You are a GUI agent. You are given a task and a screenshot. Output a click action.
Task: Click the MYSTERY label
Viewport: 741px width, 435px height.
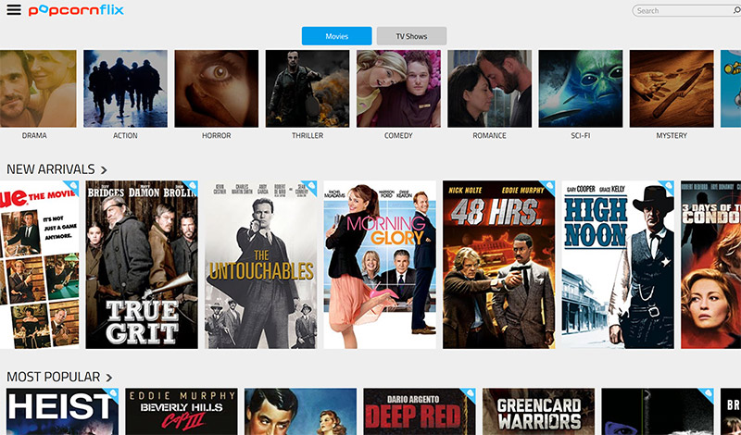(672, 135)
